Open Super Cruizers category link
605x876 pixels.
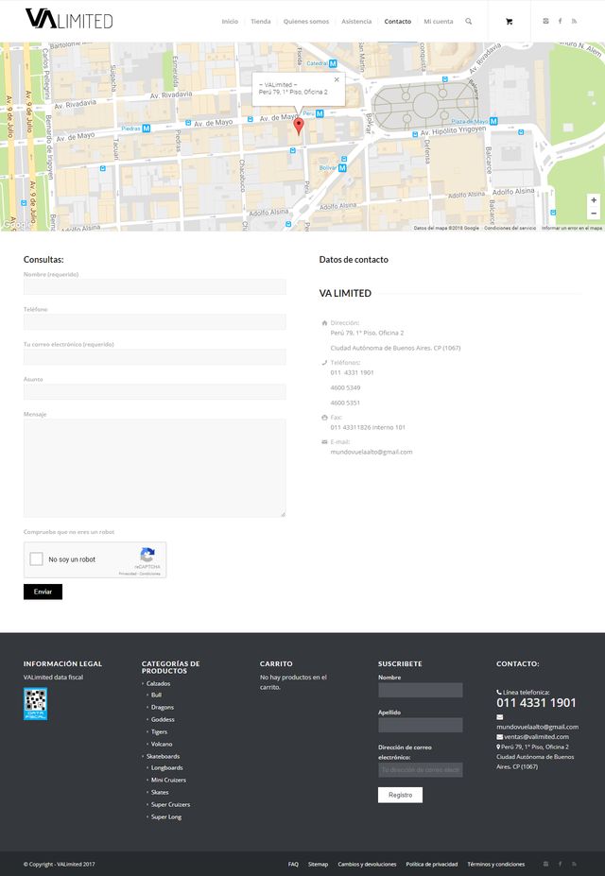point(170,804)
